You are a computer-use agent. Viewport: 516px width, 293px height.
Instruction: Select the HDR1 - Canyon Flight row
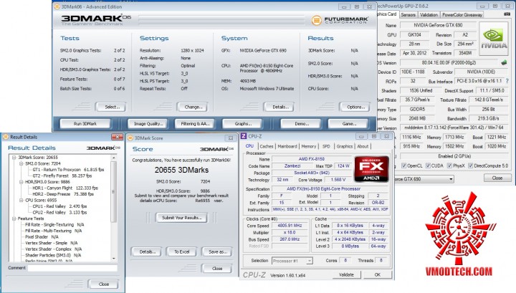coord(65,188)
